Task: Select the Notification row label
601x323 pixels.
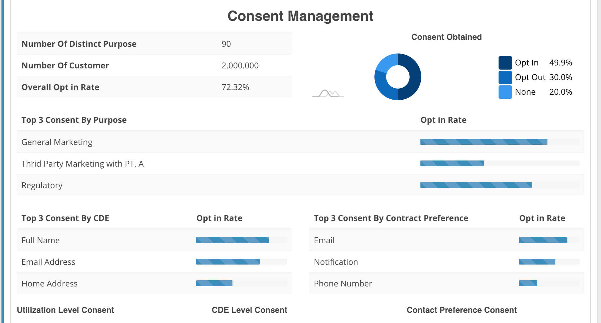Action: (x=336, y=262)
